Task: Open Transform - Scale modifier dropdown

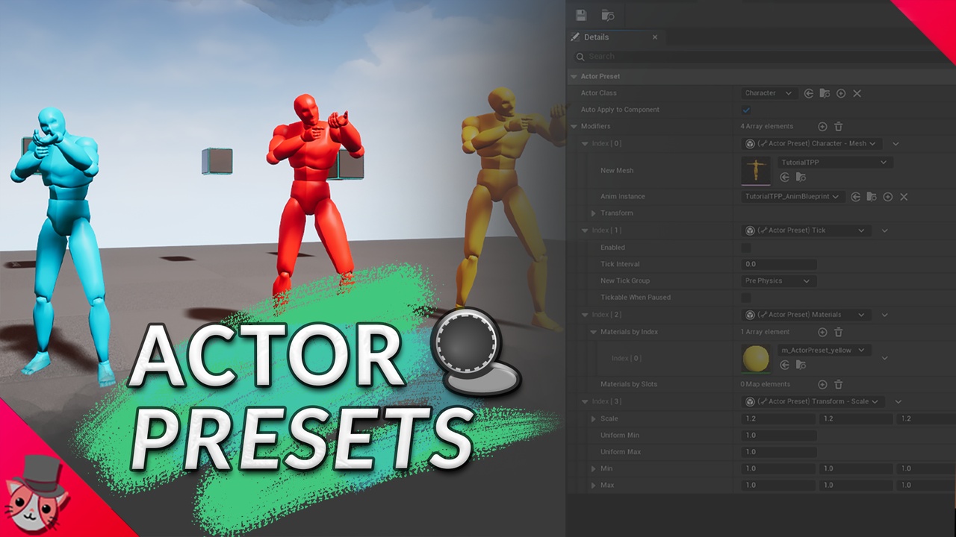Action: (x=813, y=401)
